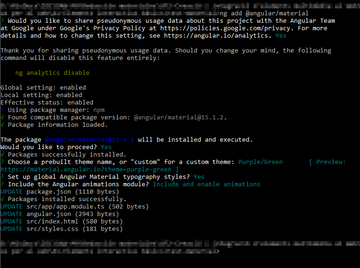The width and height of the screenshot is (360, 268).
Task: Click the command prompt cursor at bottom
Action: (x=218, y=251)
